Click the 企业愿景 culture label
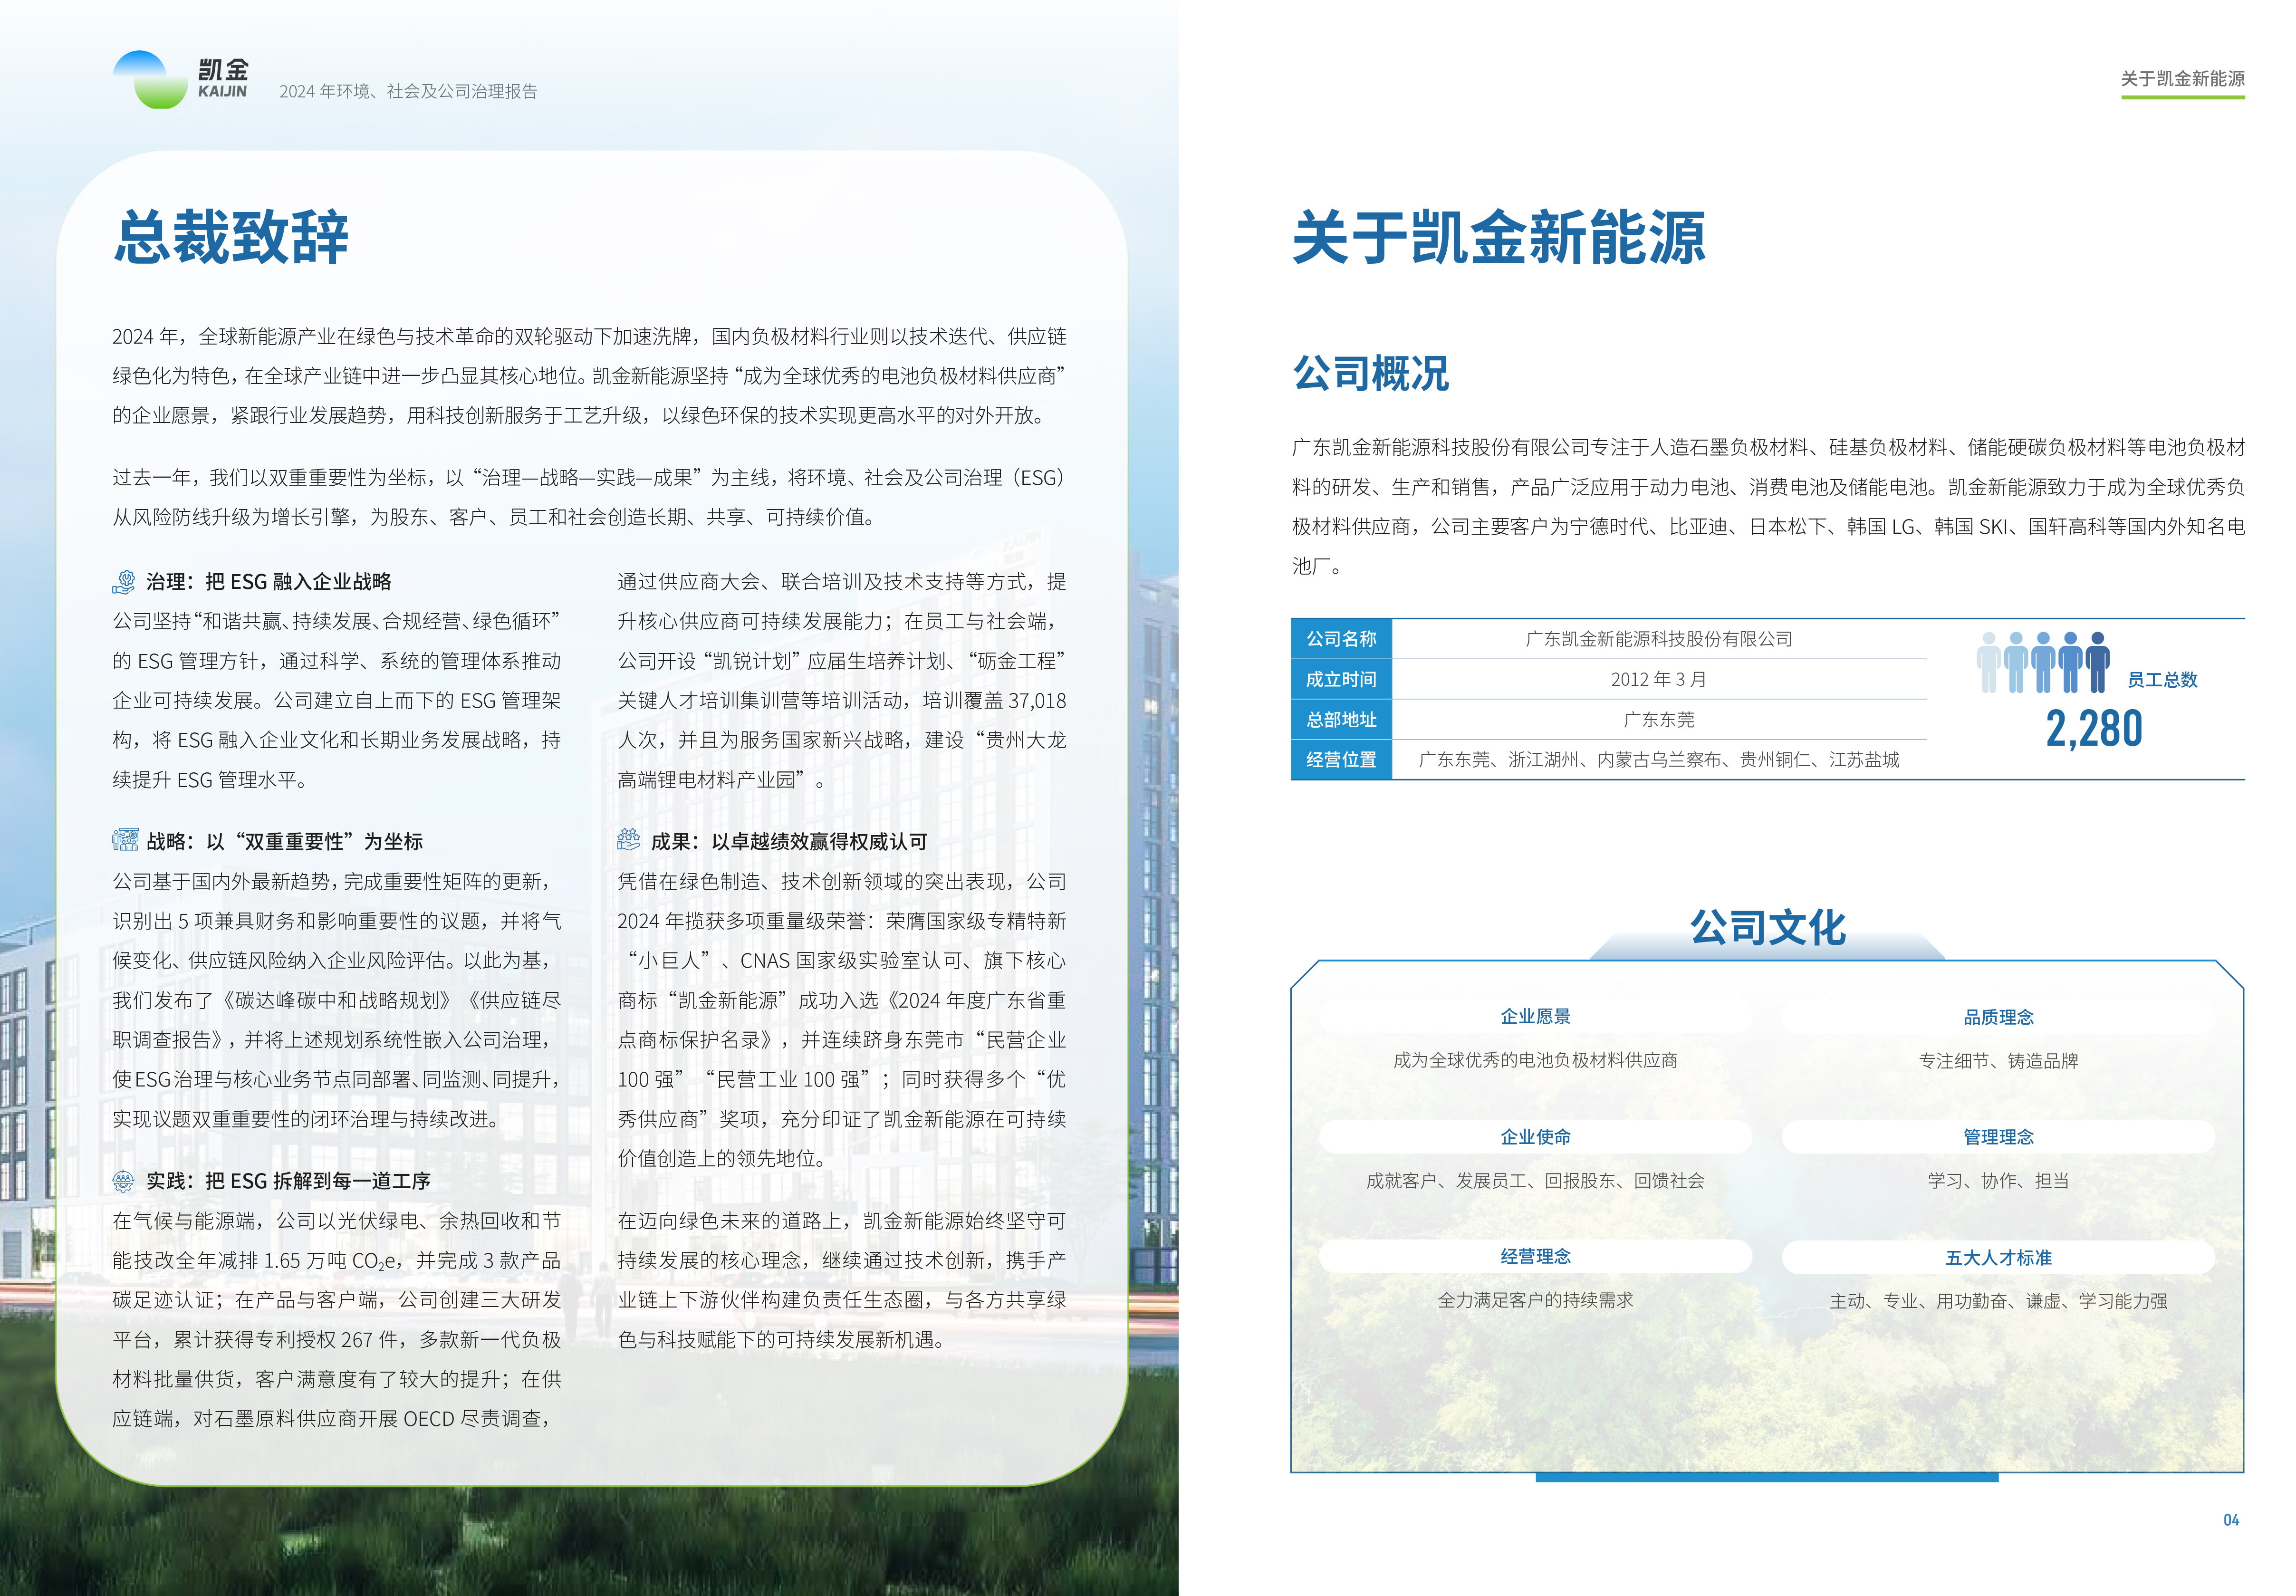 tap(1535, 1016)
